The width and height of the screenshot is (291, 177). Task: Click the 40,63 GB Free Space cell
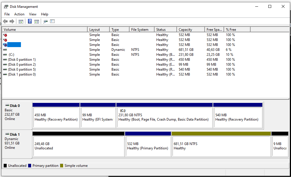click(213, 50)
